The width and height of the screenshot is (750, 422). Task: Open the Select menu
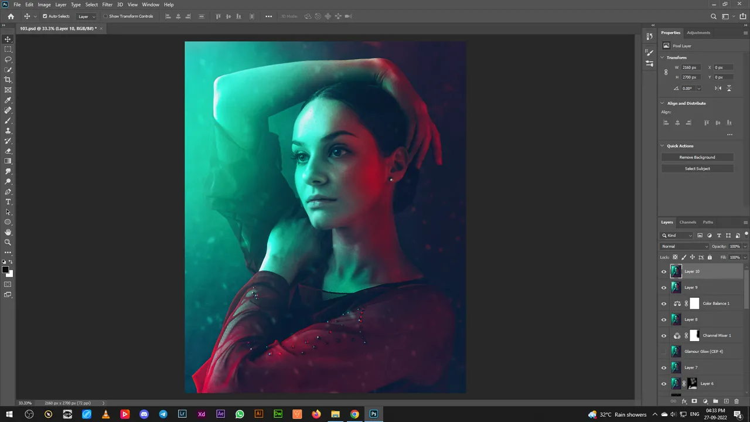coord(91,4)
